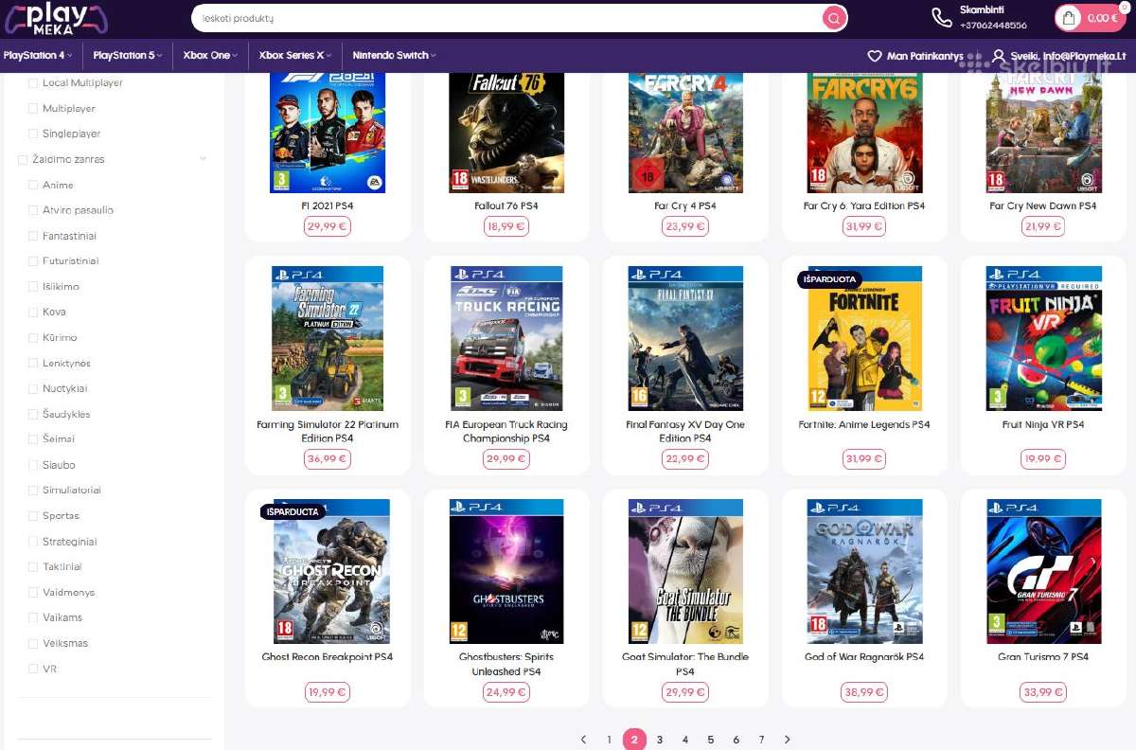1136x750 pixels.
Task: Click the current page 2 indicator
Action: pos(634,740)
